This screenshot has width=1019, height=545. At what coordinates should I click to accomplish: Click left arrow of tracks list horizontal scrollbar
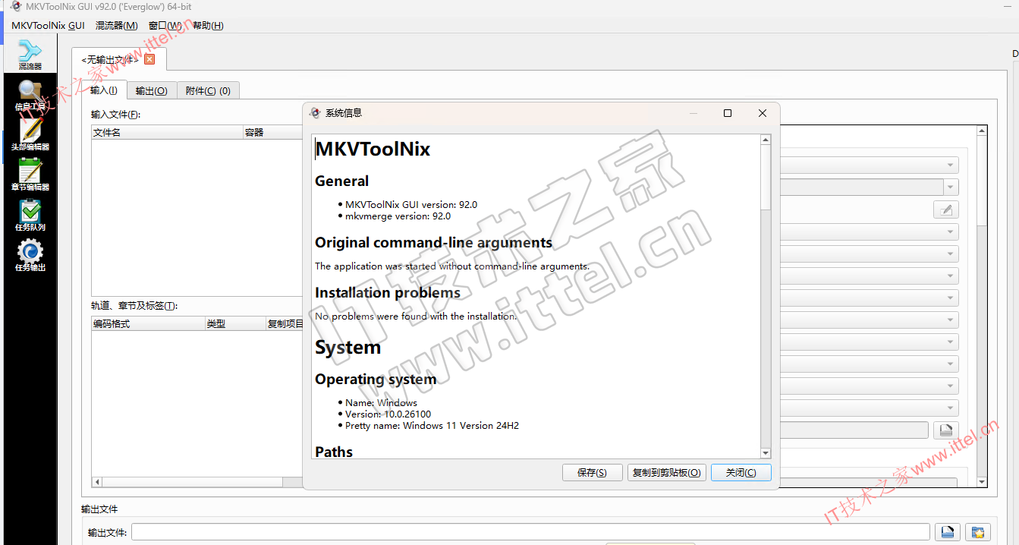(96, 482)
